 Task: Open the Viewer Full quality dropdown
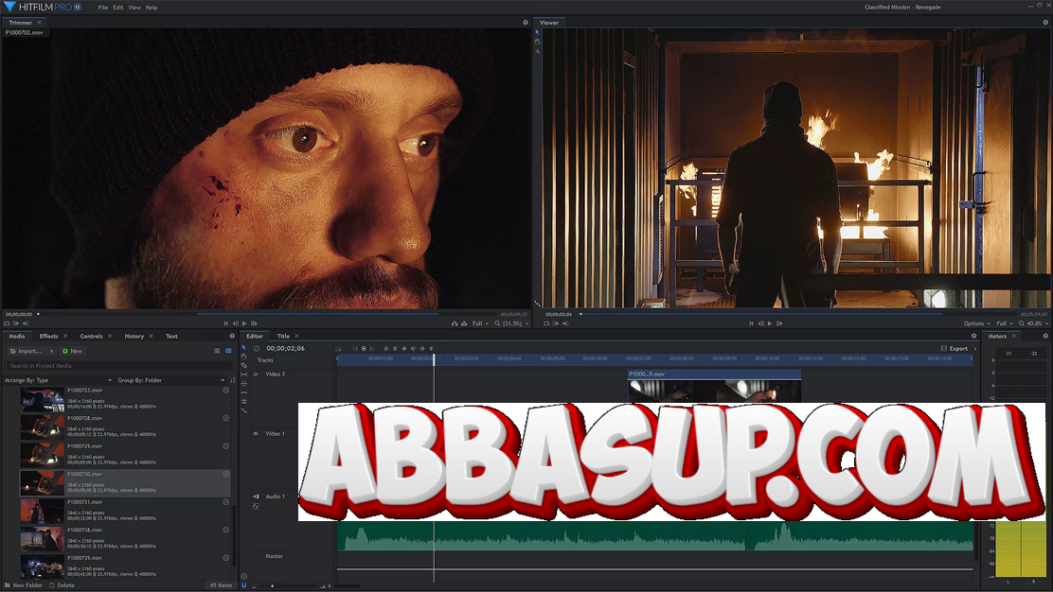[1006, 323]
